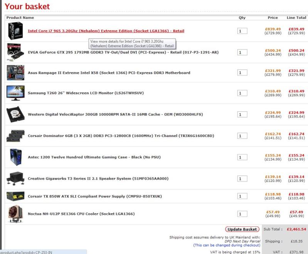Image resolution: width=308 pixels, height=254 pixels.
Task: Open Corsair TX 850W power supply link
Action: pyautogui.click(x=95, y=196)
